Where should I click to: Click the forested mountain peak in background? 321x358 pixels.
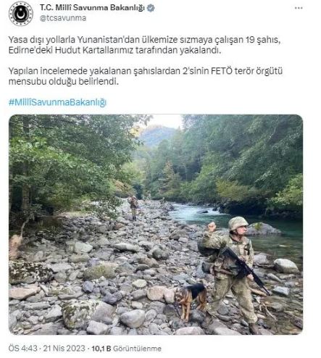pos(157,134)
